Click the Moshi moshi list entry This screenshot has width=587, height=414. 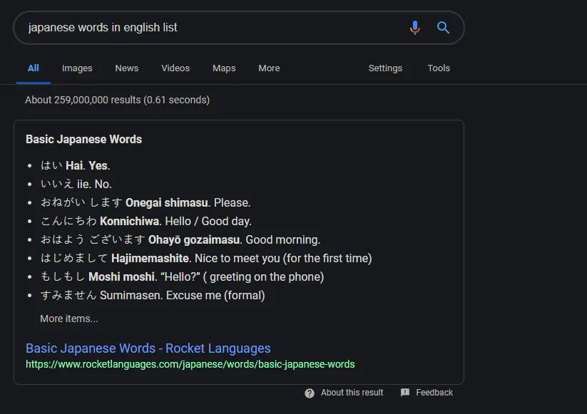pos(182,276)
